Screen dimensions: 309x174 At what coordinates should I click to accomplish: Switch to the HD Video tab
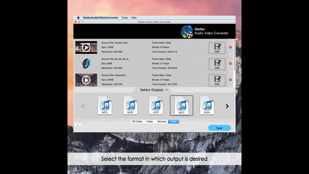click(137, 121)
